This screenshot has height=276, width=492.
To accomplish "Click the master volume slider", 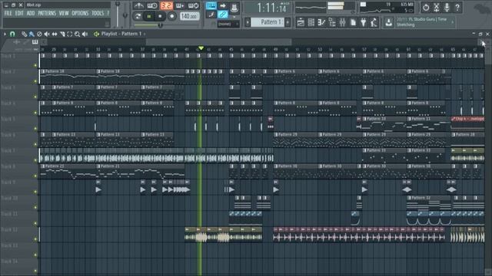I will point(118,15).
